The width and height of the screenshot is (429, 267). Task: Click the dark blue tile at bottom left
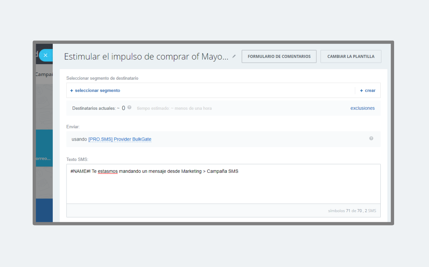[44, 210]
